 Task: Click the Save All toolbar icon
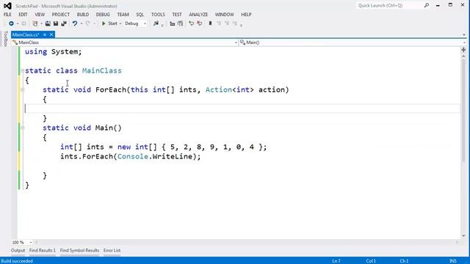point(64,23)
